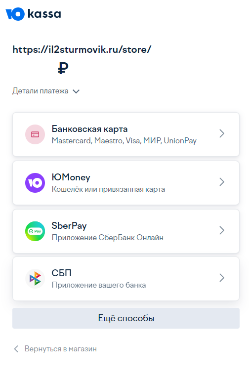Open the chevron arrow on the СБП row
The image size is (249, 382).
click(x=222, y=278)
